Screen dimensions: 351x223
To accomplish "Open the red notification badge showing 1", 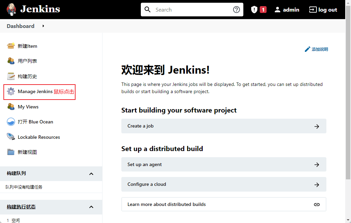I will (263, 10).
